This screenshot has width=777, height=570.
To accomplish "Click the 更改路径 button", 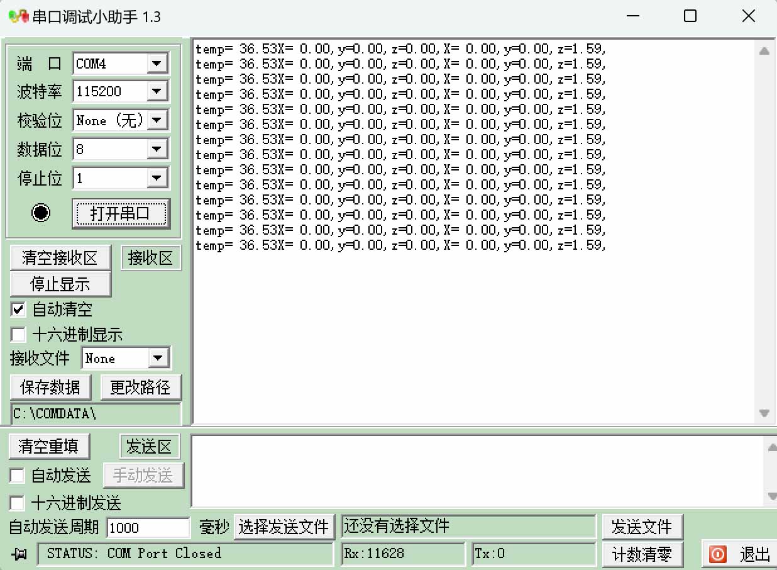I will (141, 387).
